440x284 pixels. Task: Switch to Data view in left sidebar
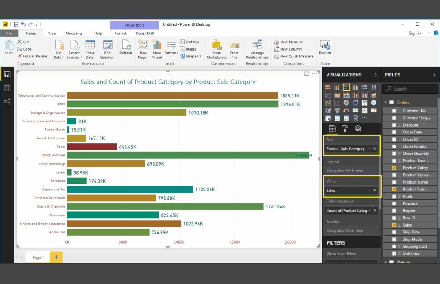7,88
